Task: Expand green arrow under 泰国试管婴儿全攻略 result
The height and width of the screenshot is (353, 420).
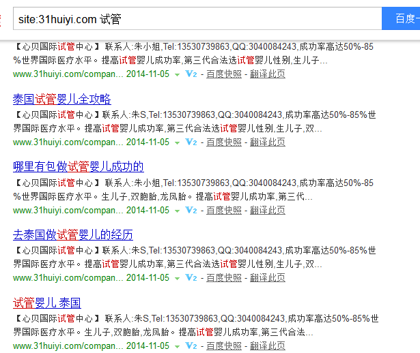Action: pos(177,142)
